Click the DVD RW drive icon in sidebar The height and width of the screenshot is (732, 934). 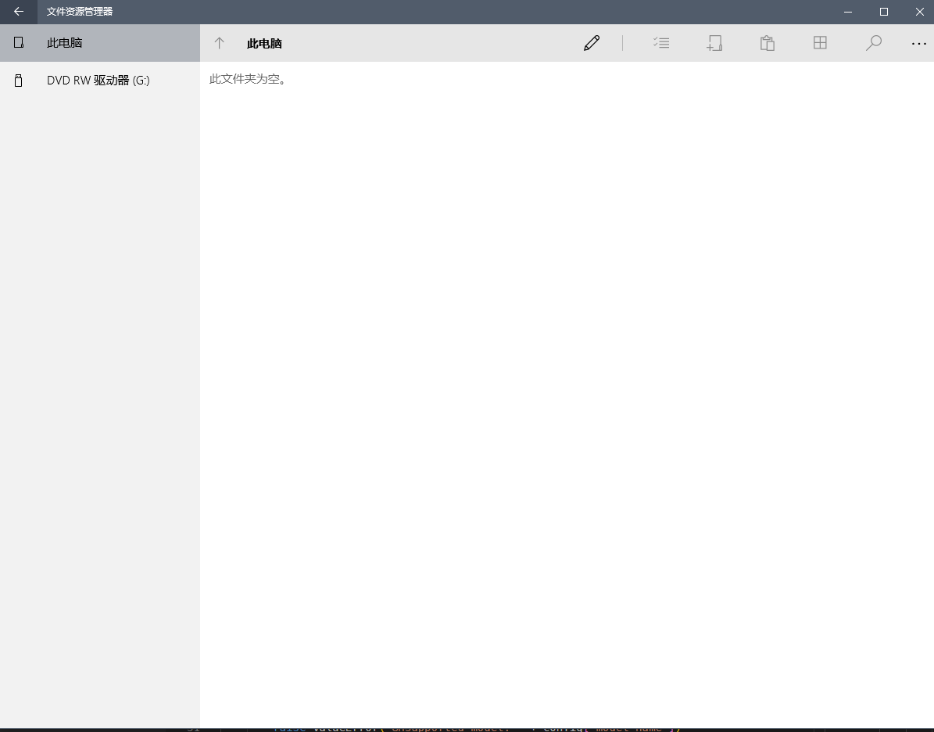19,81
